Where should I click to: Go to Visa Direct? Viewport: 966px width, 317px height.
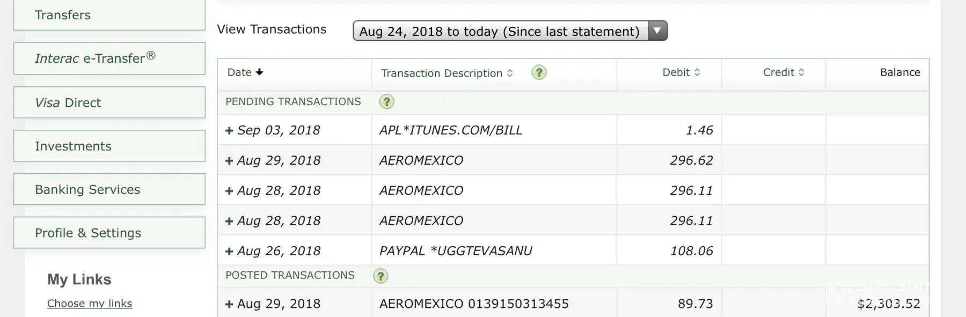(109, 102)
